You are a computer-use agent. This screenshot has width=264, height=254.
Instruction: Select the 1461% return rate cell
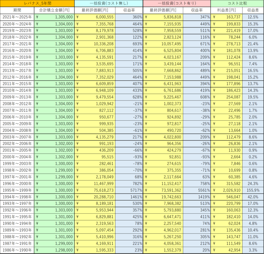click(x=129, y=197)
